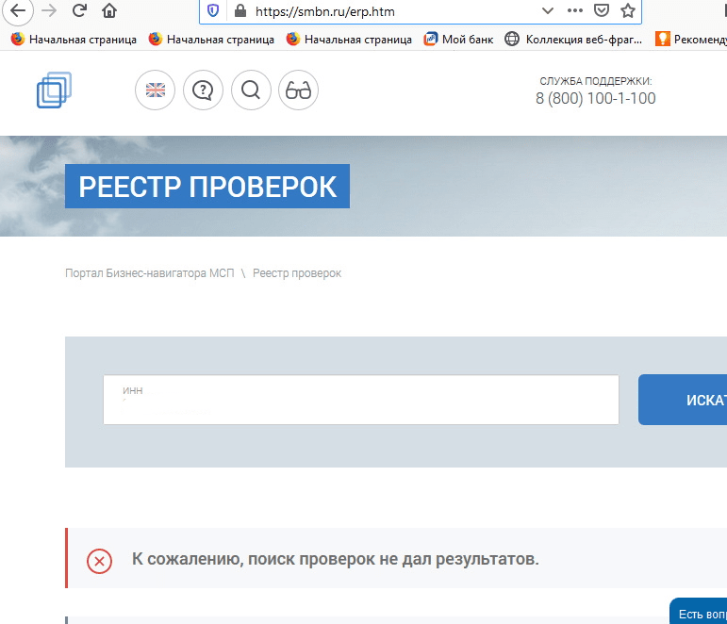
Task: Open page actions three-dot menu
Action: click(575, 10)
